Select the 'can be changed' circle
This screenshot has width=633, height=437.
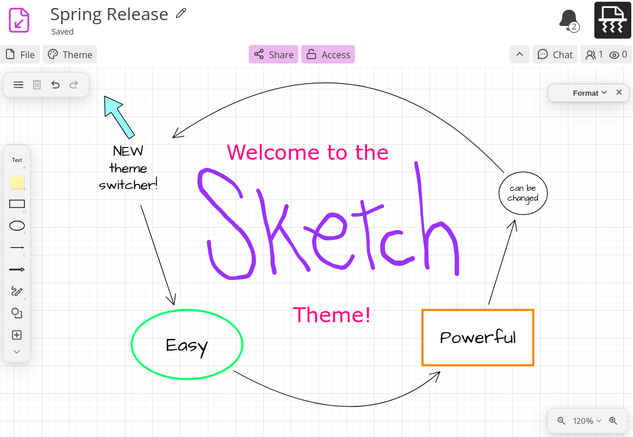[523, 193]
